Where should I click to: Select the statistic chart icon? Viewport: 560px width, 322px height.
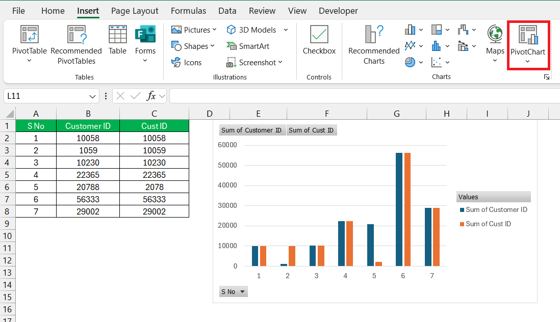tap(437, 46)
